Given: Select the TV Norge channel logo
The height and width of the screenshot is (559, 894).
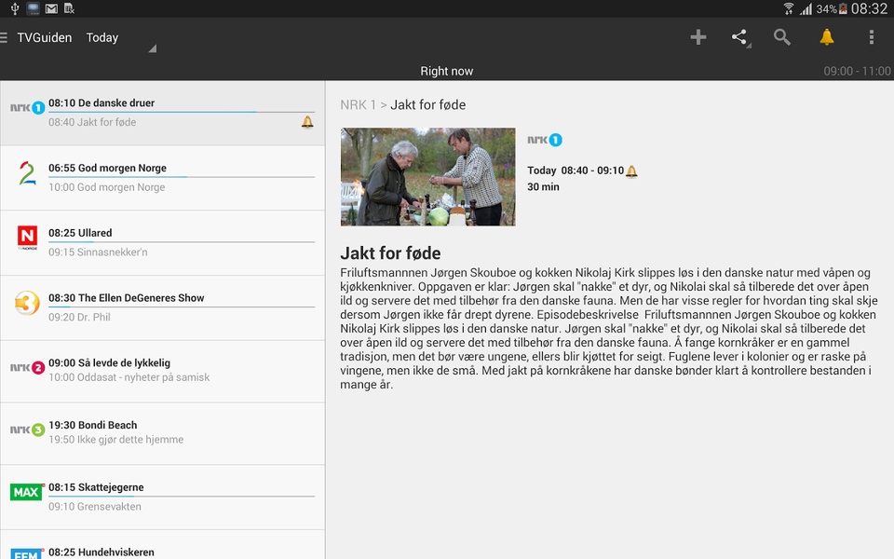Looking at the screenshot, I should (x=27, y=238).
